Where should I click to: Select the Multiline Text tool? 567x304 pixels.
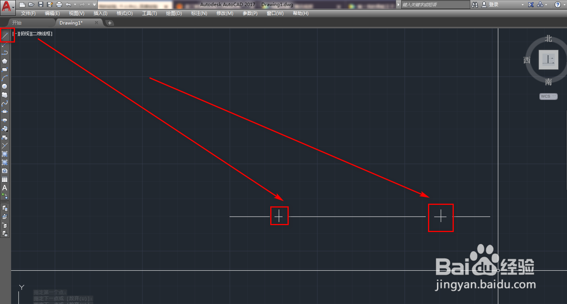pos(5,188)
